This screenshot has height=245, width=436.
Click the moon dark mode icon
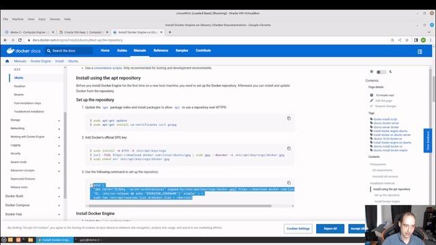pyautogui.click(x=390, y=71)
